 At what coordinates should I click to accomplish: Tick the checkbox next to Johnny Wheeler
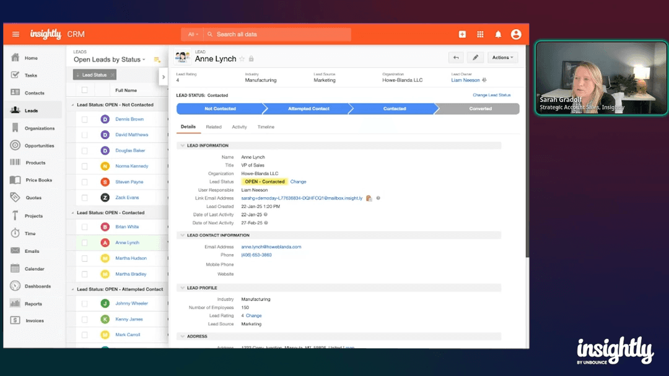[x=85, y=304]
